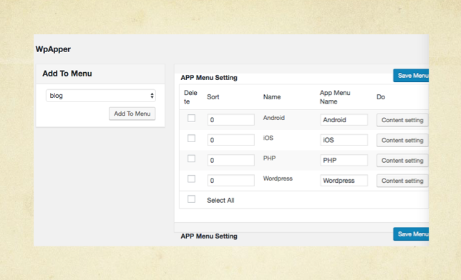Click the Do column header
The width and height of the screenshot is (461, 280).
coord(381,97)
